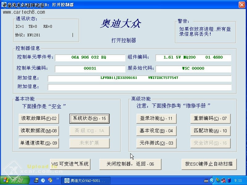
Task: Open 读取数据流(M)-08 data stream
Action: (x=39, y=131)
